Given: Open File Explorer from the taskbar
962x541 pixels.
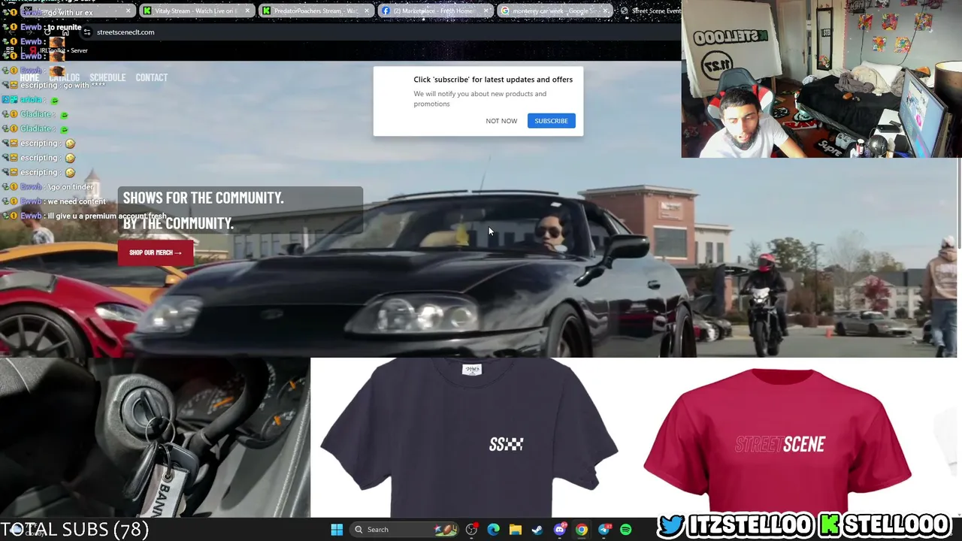Looking at the screenshot, I should (516, 530).
